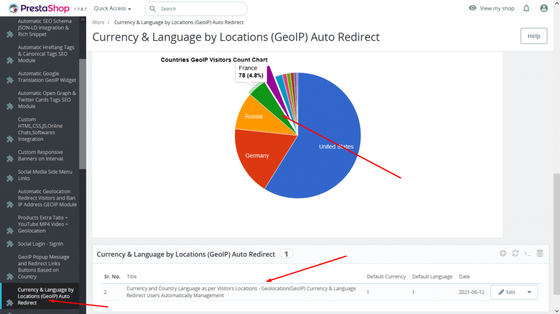Sort by Sr. No. column header
Screen dimensions: 560x314
[x=112, y=277]
